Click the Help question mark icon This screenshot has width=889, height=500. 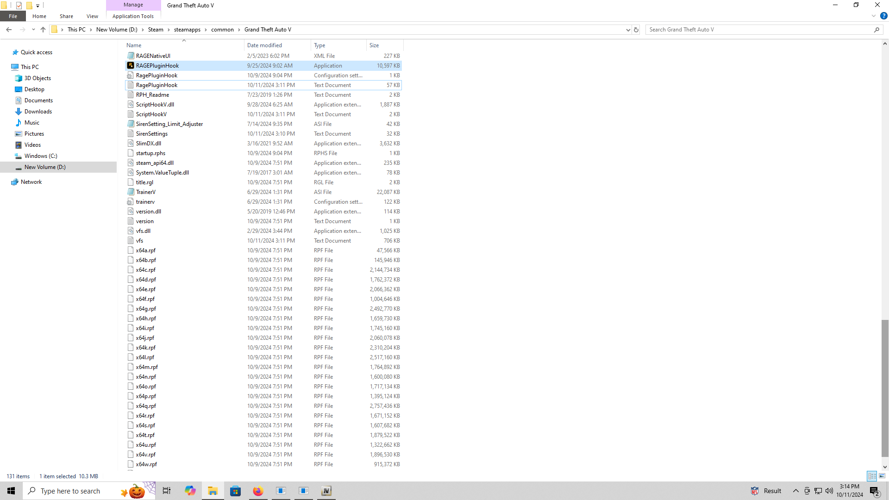pos(883,16)
